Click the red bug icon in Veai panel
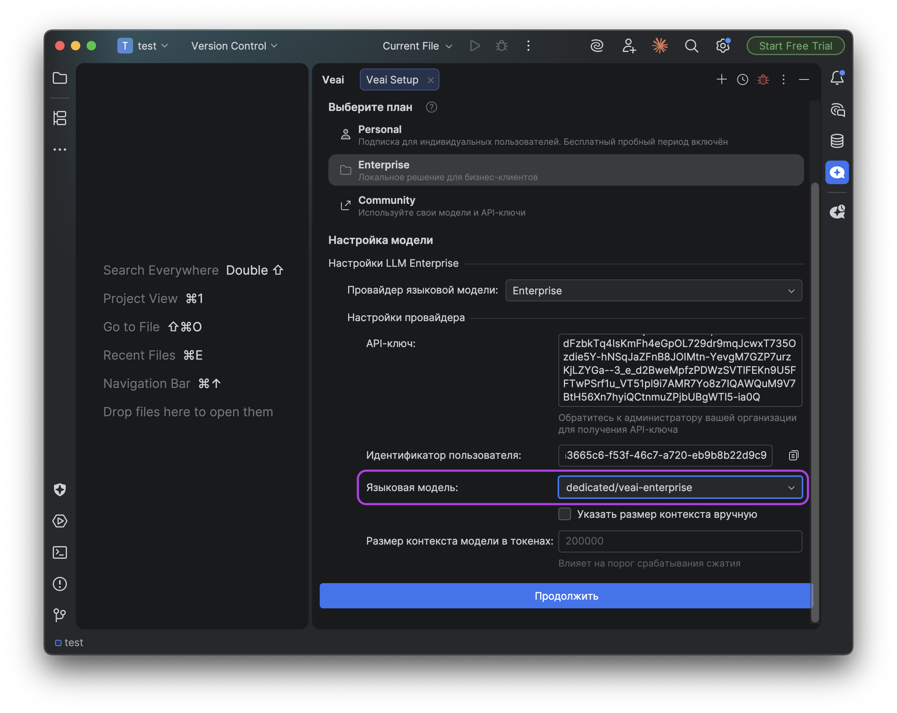Image resolution: width=897 pixels, height=713 pixels. pos(763,79)
